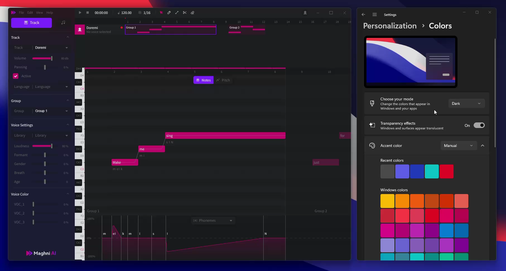Open the voice Library dropdown
This screenshot has height=271, width=506.
(x=51, y=135)
